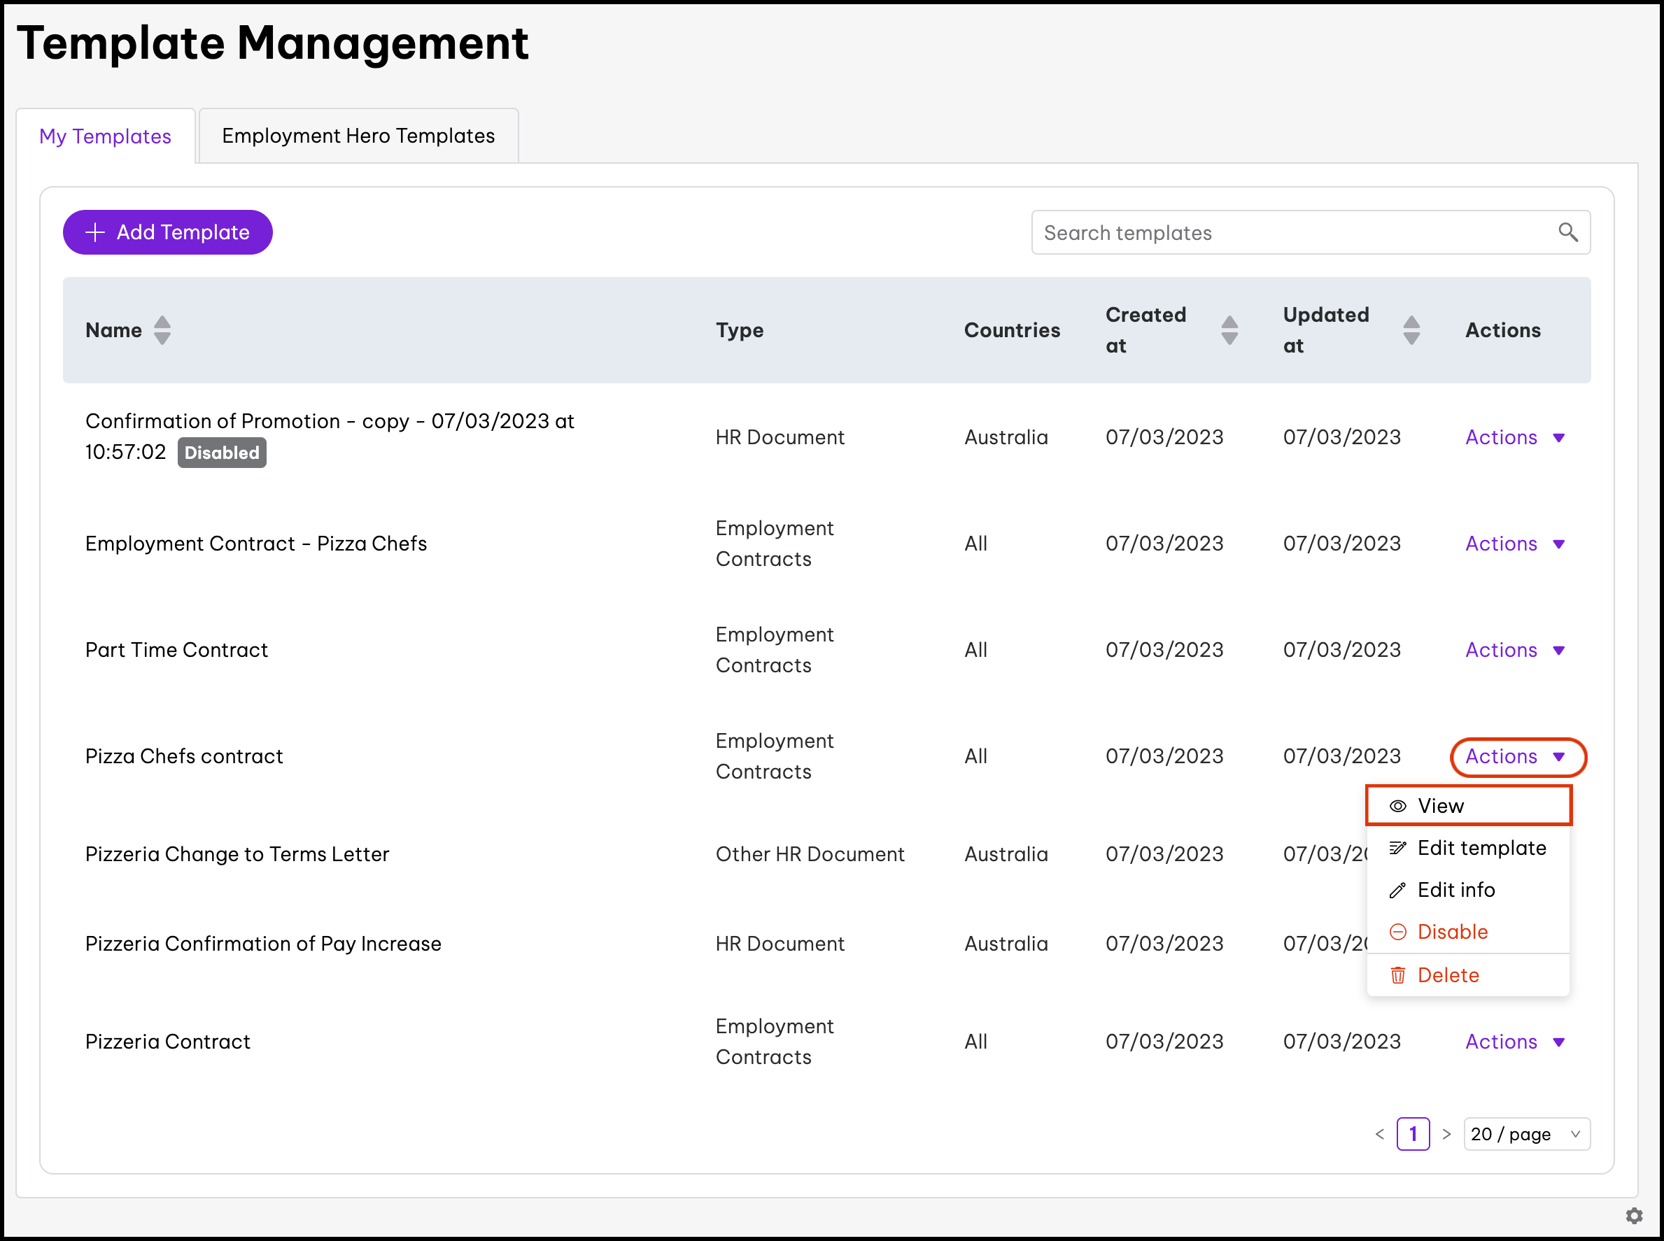Select Edit info menu option
This screenshot has width=1664, height=1241.
[1455, 891]
